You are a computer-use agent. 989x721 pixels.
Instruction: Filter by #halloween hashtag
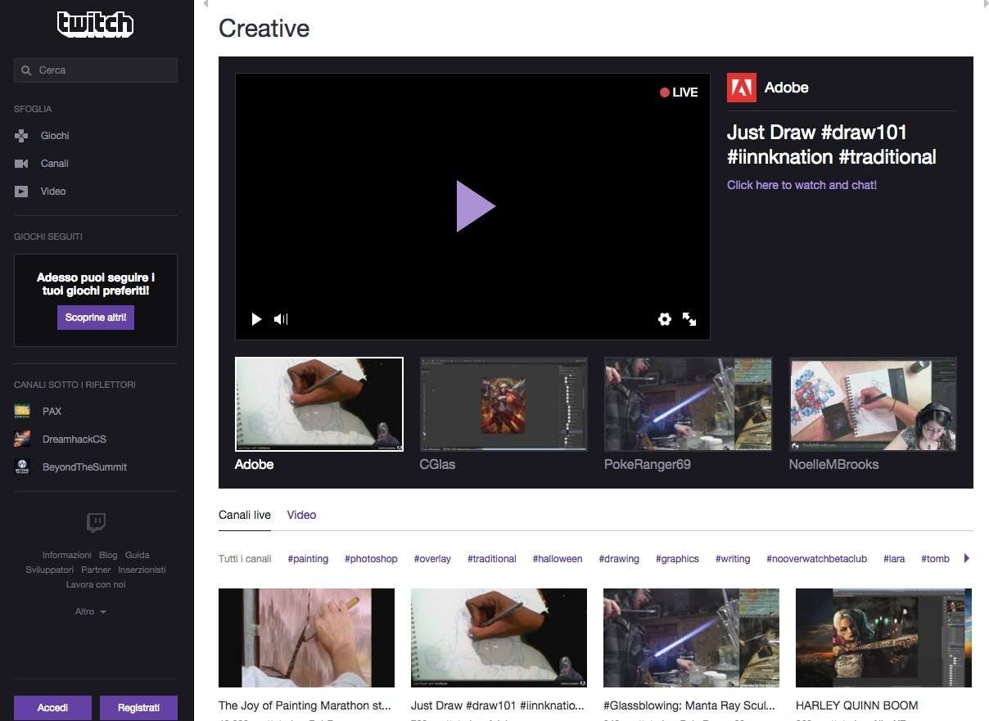(x=558, y=559)
